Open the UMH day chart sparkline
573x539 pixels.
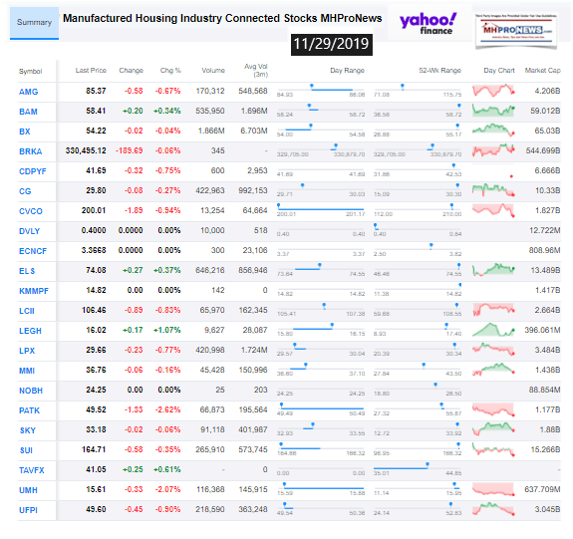(493, 489)
